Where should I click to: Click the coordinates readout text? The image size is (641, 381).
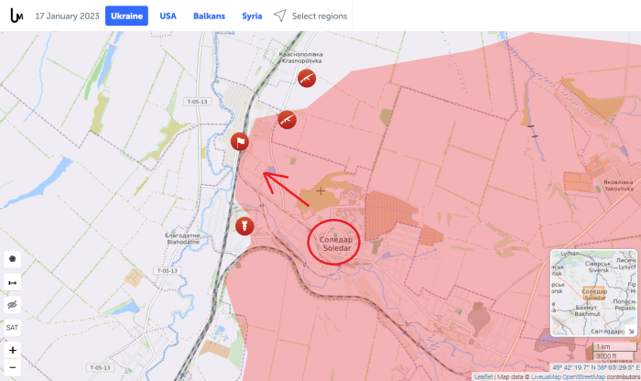pyautogui.click(x=595, y=367)
